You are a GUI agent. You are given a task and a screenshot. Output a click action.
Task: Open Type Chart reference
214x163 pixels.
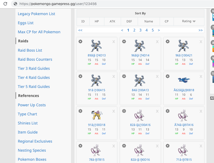[28, 114]
